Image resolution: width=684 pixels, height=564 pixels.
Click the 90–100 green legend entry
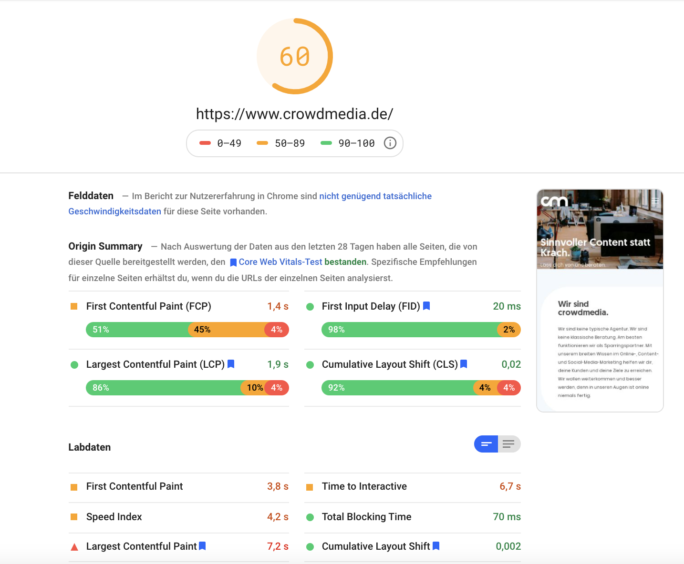(348, 143)
